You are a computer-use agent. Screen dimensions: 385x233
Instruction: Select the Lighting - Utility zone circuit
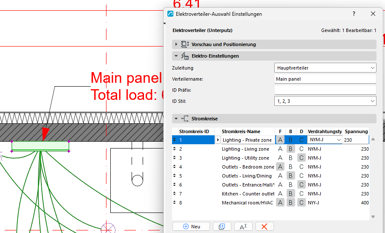(270, 158)
